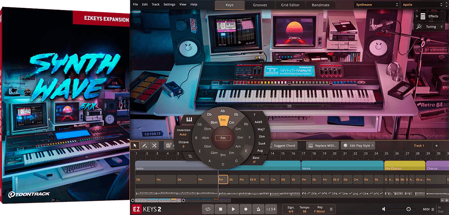Toggle the Sus4 chord type

tap(262, 144)
